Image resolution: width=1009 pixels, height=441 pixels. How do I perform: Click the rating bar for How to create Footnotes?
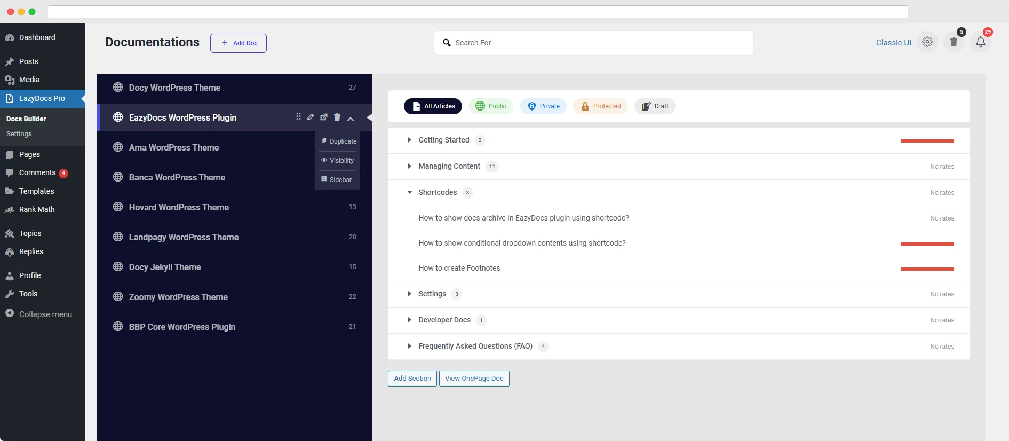927,269
